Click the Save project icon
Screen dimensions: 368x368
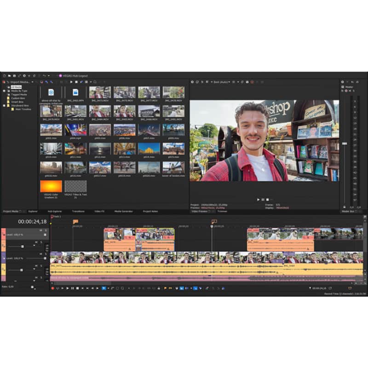click(14, 76)
